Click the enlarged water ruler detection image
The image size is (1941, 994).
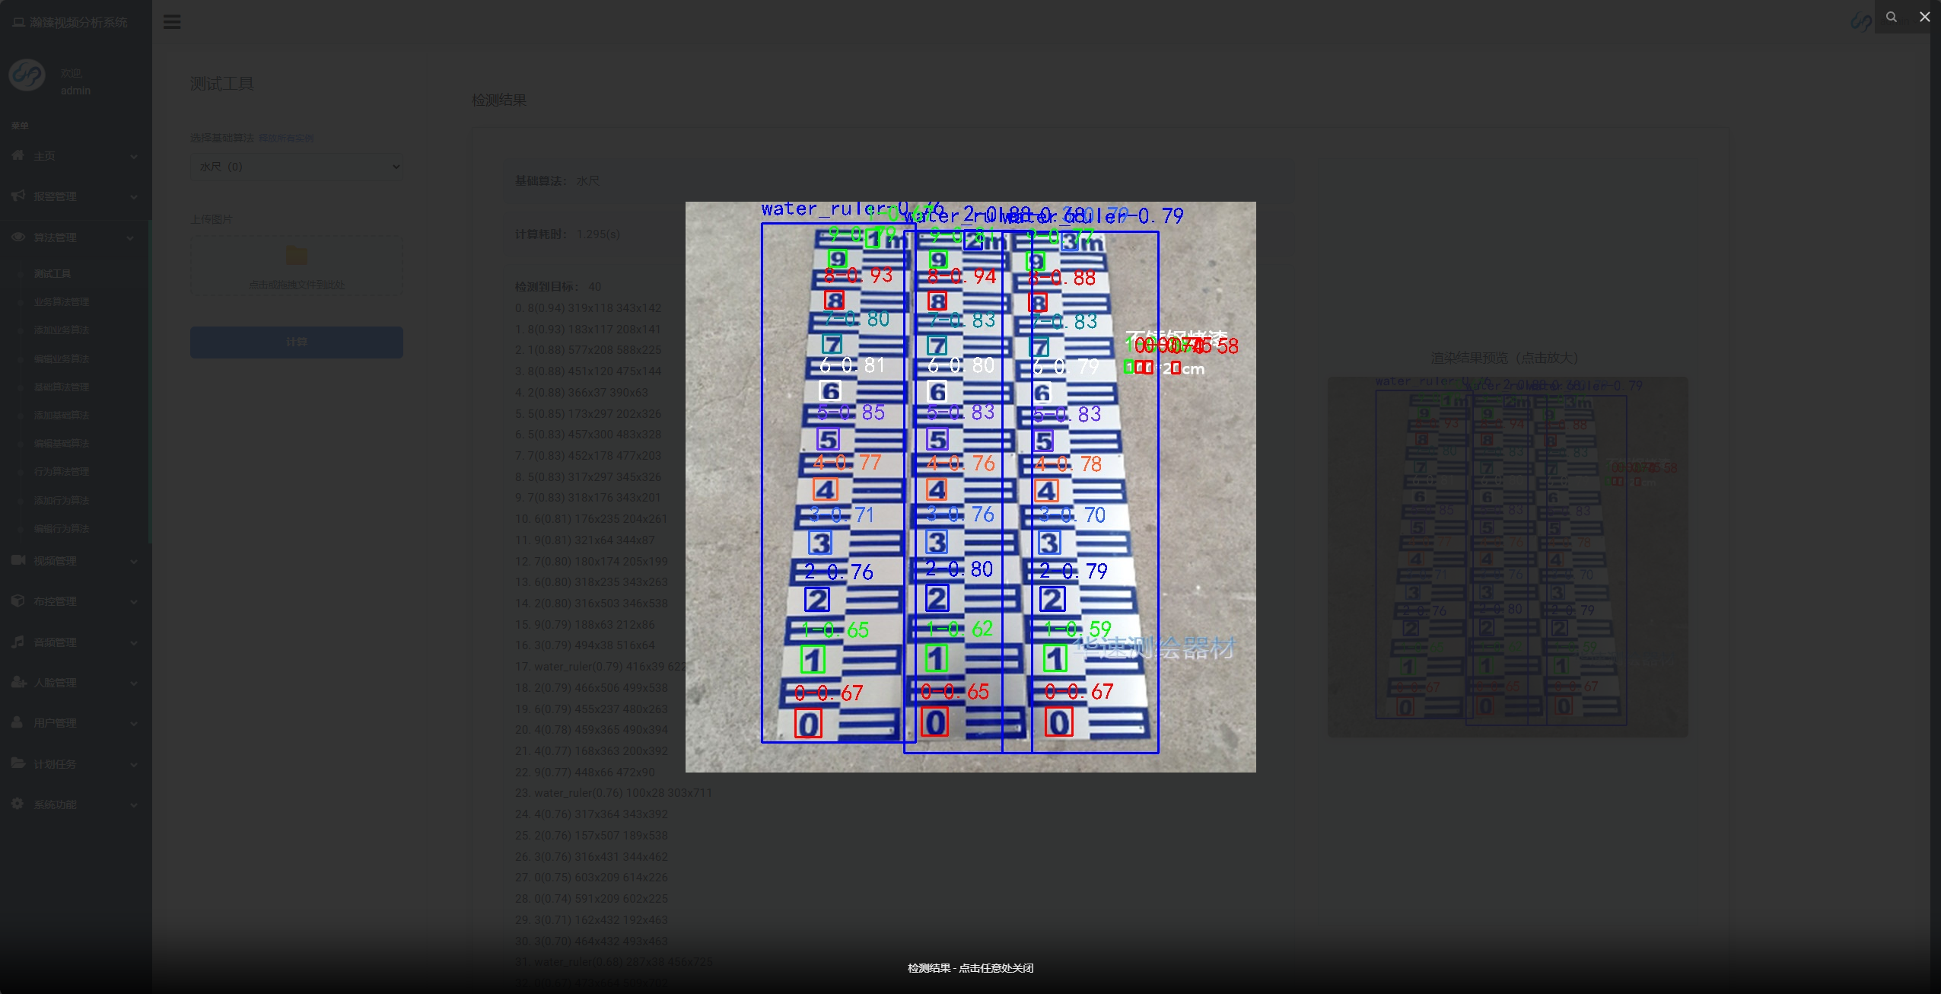971,487
